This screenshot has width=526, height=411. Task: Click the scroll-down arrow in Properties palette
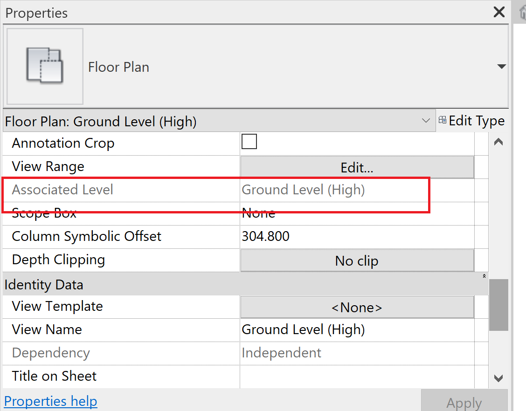498,378
